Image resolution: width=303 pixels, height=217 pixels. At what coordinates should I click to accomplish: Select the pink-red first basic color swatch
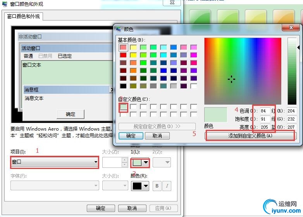click(123, 47)
